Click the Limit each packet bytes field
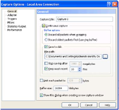Screen dimensions: 119x110 point(75,81)
